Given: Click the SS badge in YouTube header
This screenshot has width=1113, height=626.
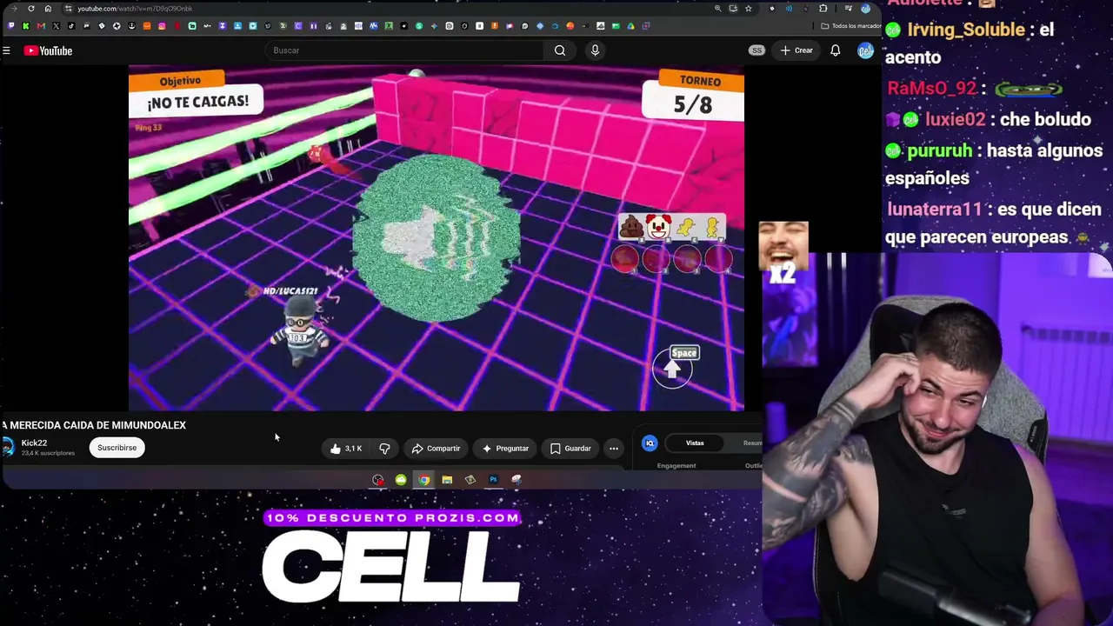Looking at the screenshot, I should [x=756, y=50].
